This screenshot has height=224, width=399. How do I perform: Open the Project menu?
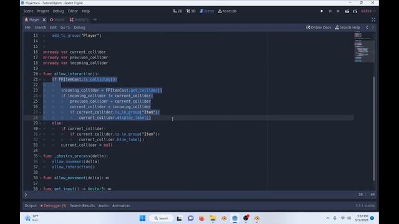[x=43, y=11]
